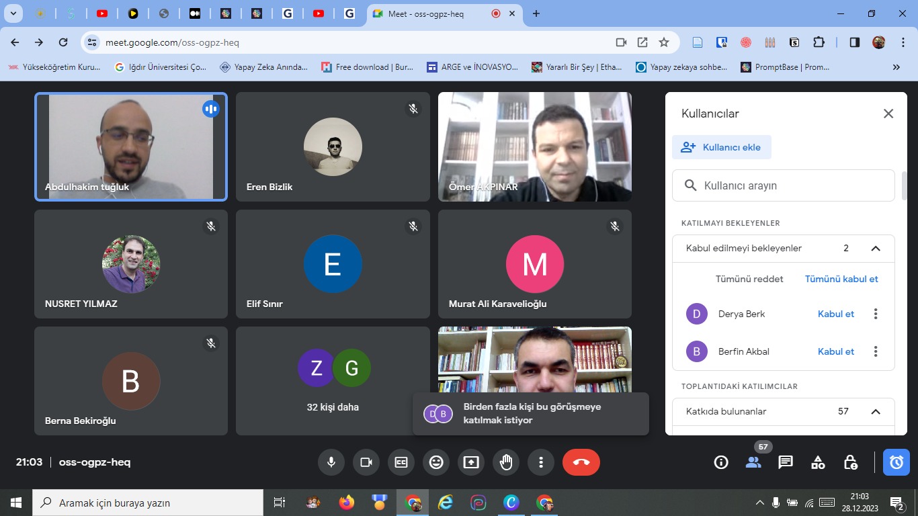Close the Kullanıcılar panel
Screen dimensions: 918x516
888,114
